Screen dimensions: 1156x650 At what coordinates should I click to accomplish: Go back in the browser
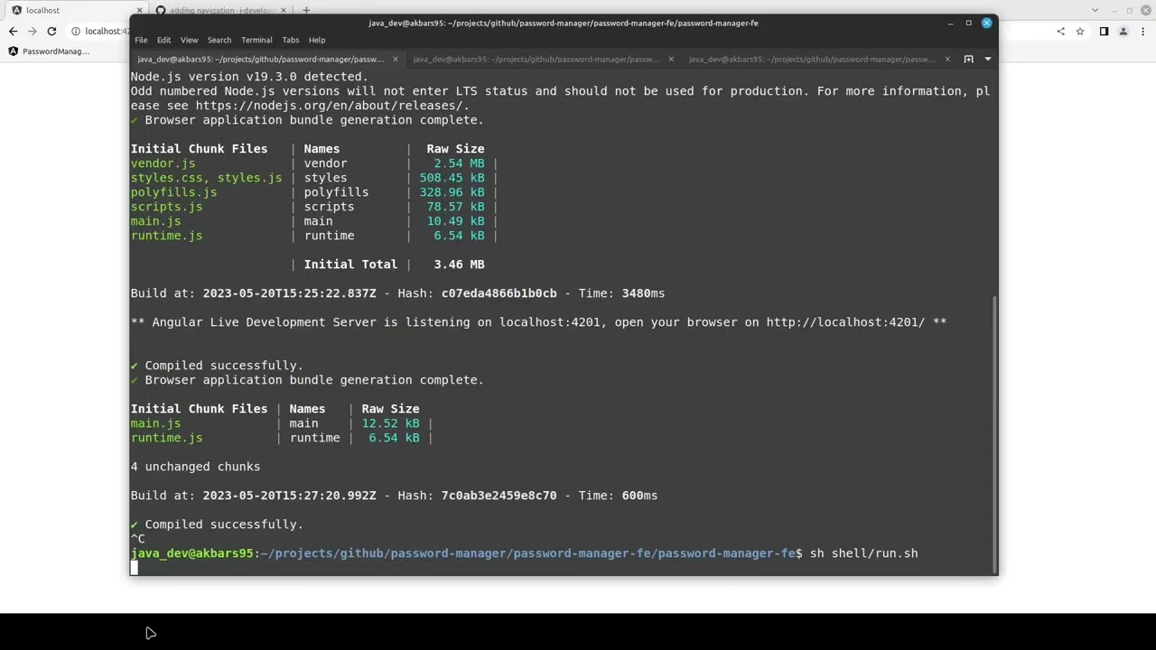(13, 31)
